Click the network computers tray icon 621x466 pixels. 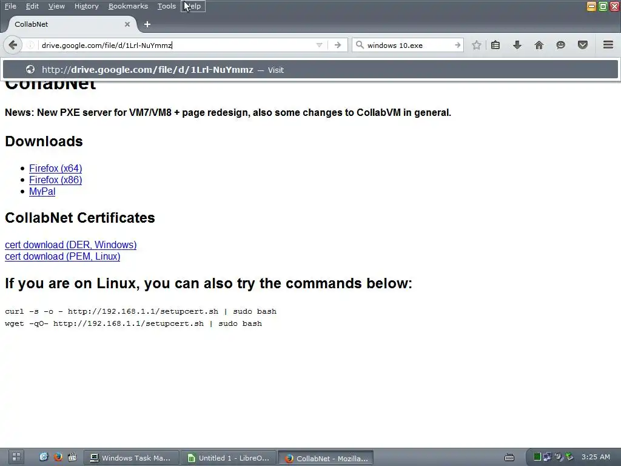[x=548, y=457]
